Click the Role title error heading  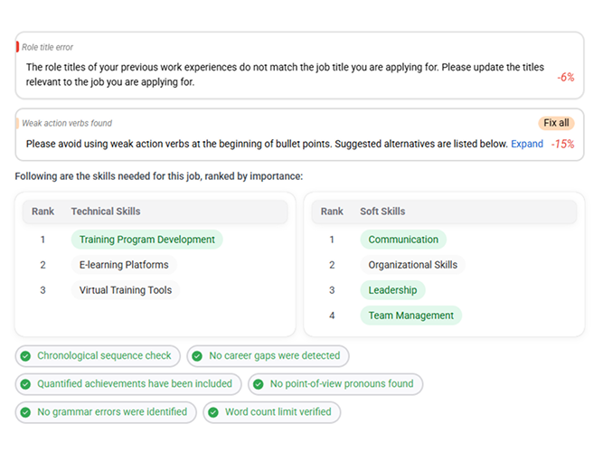point(47,47)
